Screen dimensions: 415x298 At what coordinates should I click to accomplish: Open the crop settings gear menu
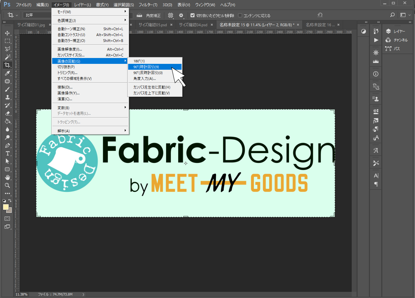click(181, 15)
